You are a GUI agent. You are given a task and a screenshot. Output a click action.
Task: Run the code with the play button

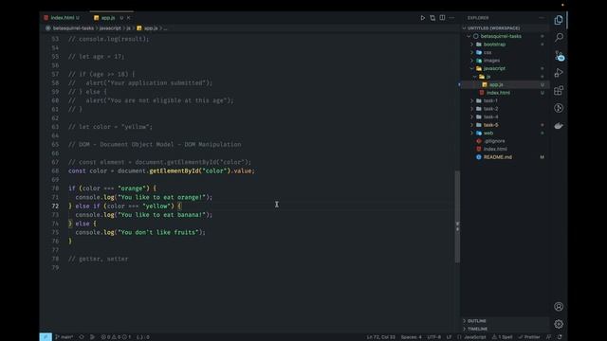tap(422, 18)
